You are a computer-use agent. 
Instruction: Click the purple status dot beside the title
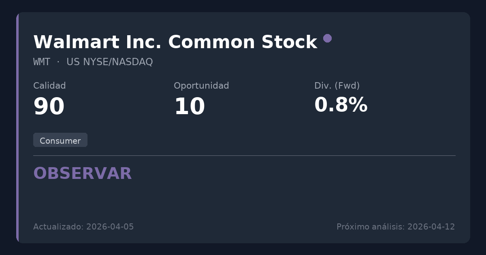tap(327, 38)
